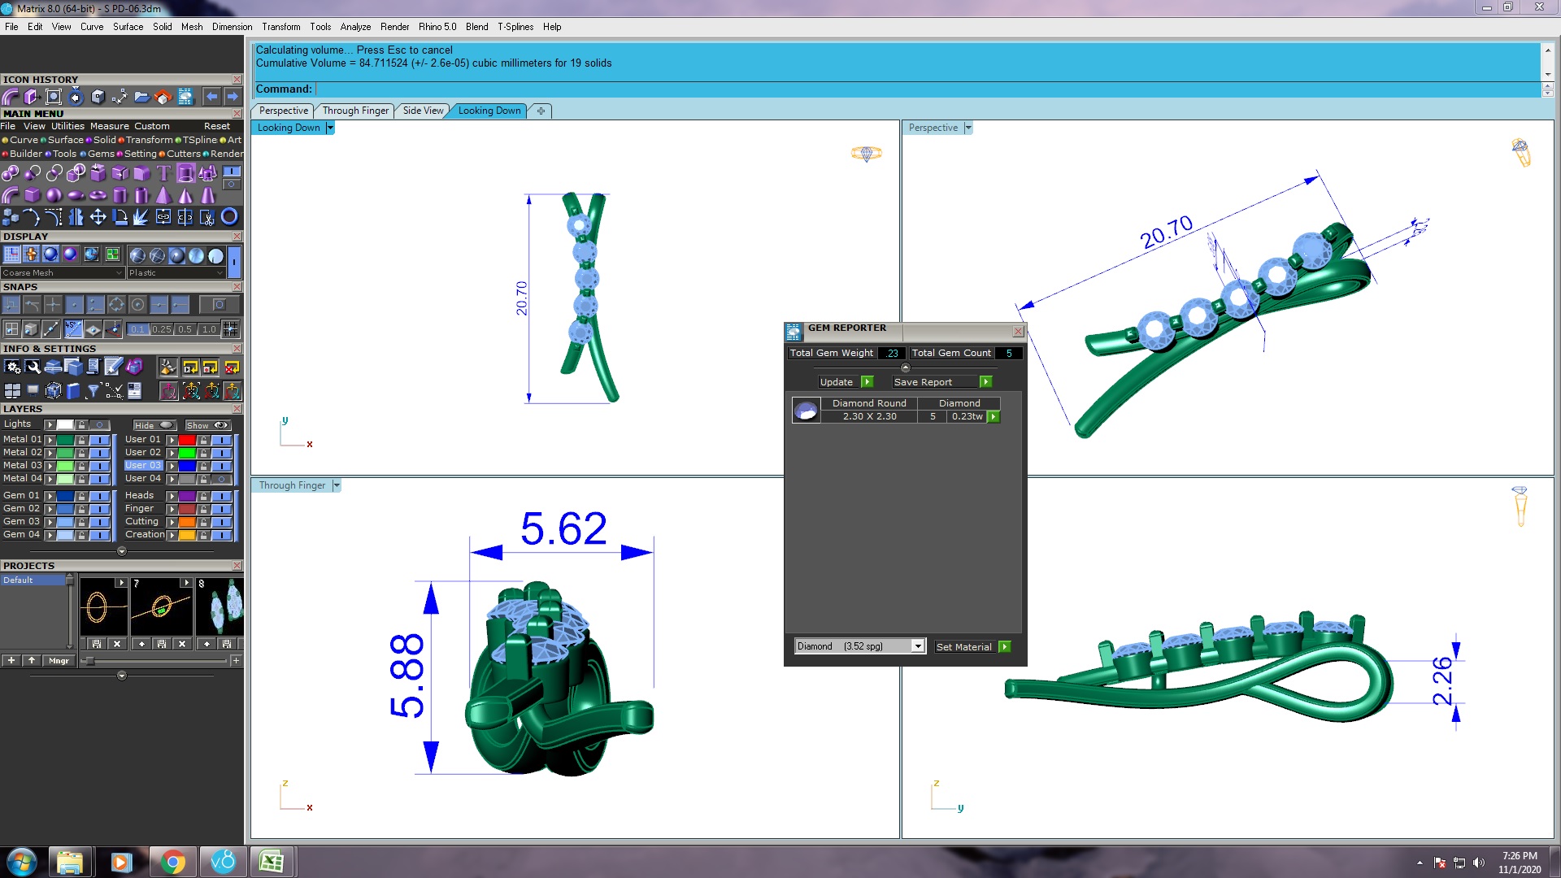Viewport: 1561px width, 878px height.
Task: Expand the Looking Down viewport menu arrow
Action: point(329,128)
